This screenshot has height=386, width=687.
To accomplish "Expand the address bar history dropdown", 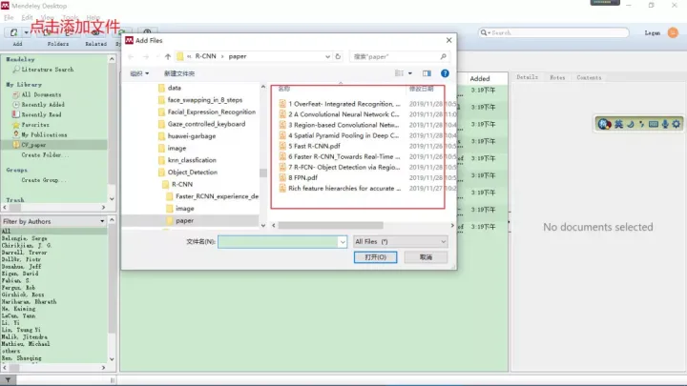I will [327, 56].
